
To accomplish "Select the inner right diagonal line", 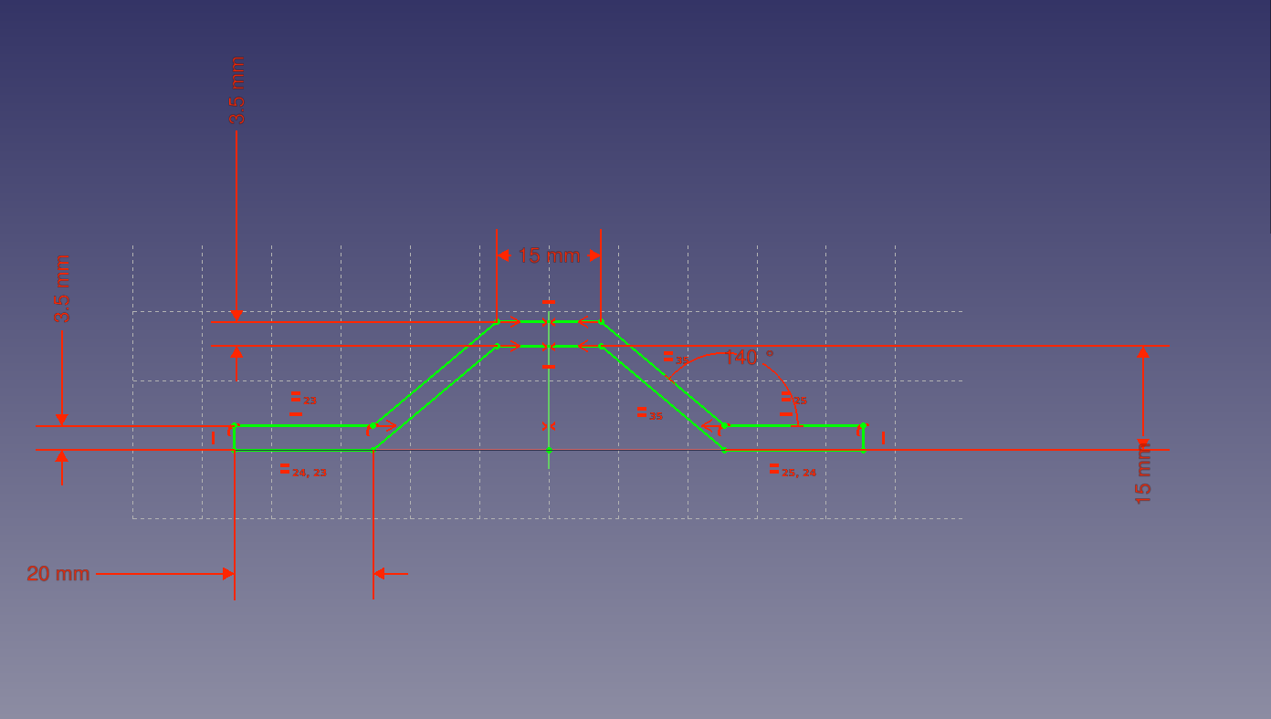I will [662, 398].
